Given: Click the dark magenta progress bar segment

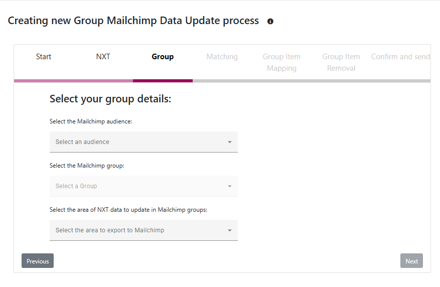Looking at the screenshot, I should (x=163, y=80).
